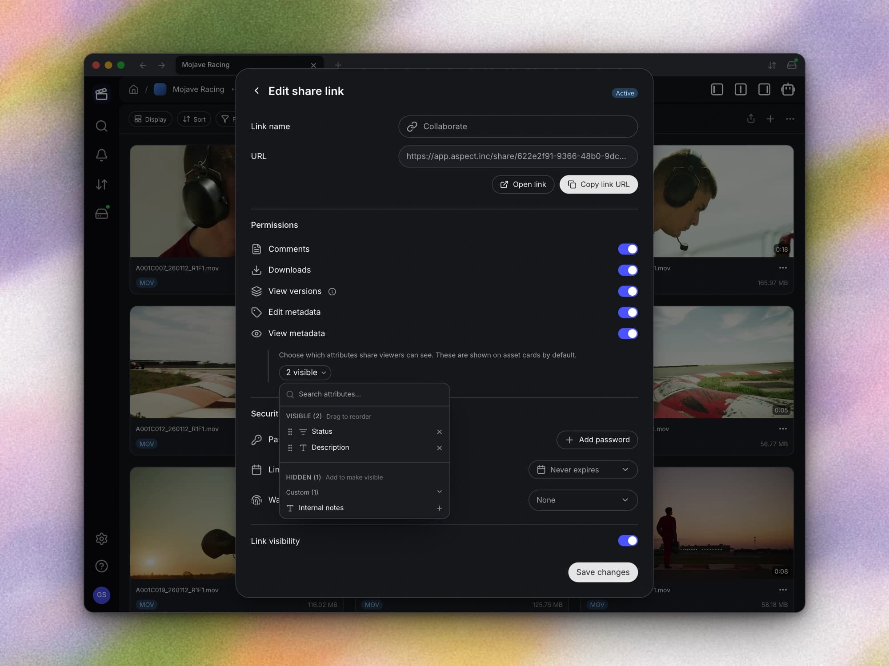
Task: Open transfers arrows icon in sidebar
Action: pyautogui.click(x=102, y=184)
